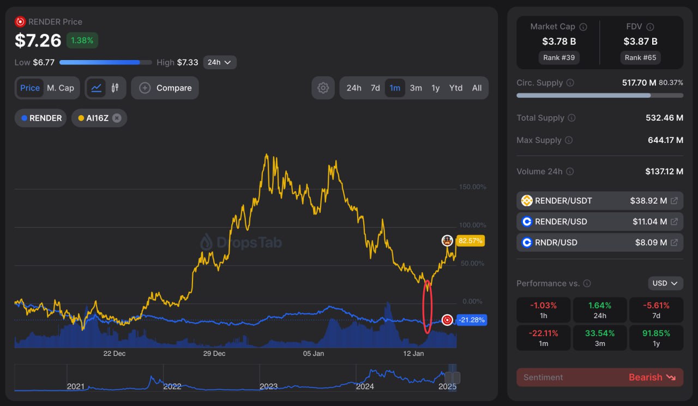Click the 1.38% price change badge
The height and width of the screenshot is (406, 698).
[x=82, y=40]
